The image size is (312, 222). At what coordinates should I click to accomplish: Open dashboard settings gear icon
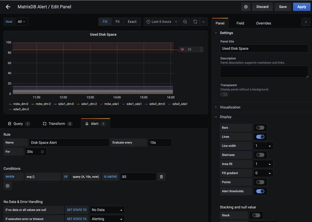[246, 7]
